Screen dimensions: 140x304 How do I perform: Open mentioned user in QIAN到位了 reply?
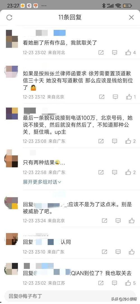tap(53, 273)
